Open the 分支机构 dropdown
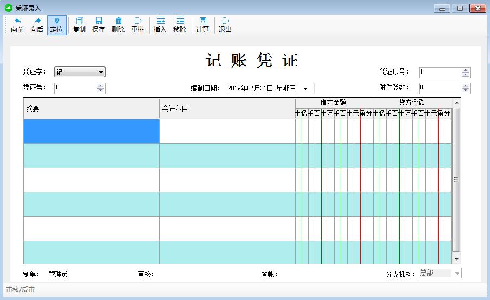490x300 pixels. point(457,274)
